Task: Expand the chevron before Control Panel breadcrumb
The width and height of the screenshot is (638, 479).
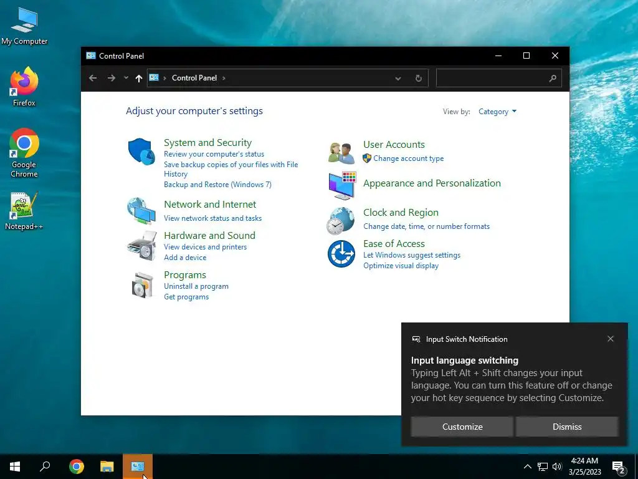Action: (164, 78)
